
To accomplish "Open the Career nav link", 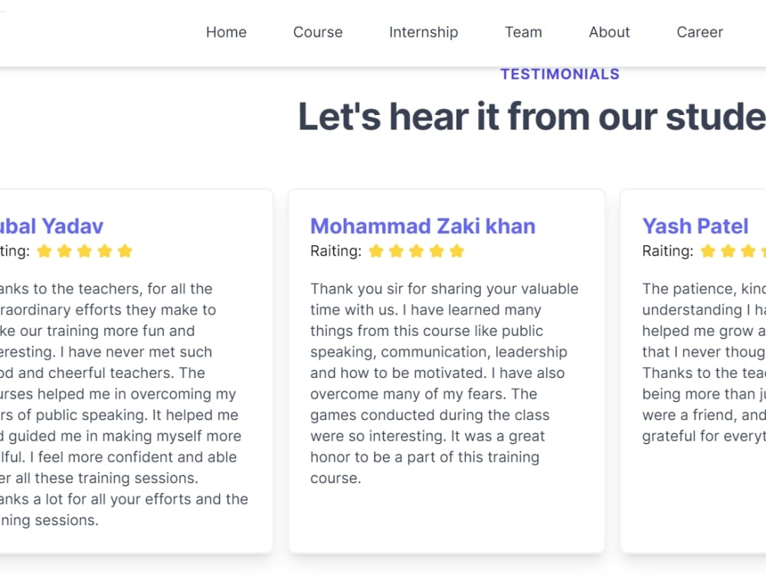I will point(699,32).
